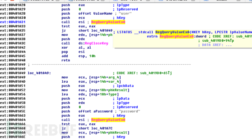Click 'jz' mnemonic at 00401A35
This screenshot has width=252, height=139.
point(64,31)
